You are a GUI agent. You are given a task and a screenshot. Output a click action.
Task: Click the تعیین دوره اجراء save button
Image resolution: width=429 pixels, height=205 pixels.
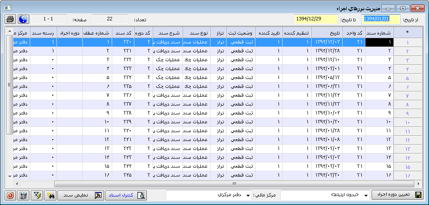click(x=398, y=195)
